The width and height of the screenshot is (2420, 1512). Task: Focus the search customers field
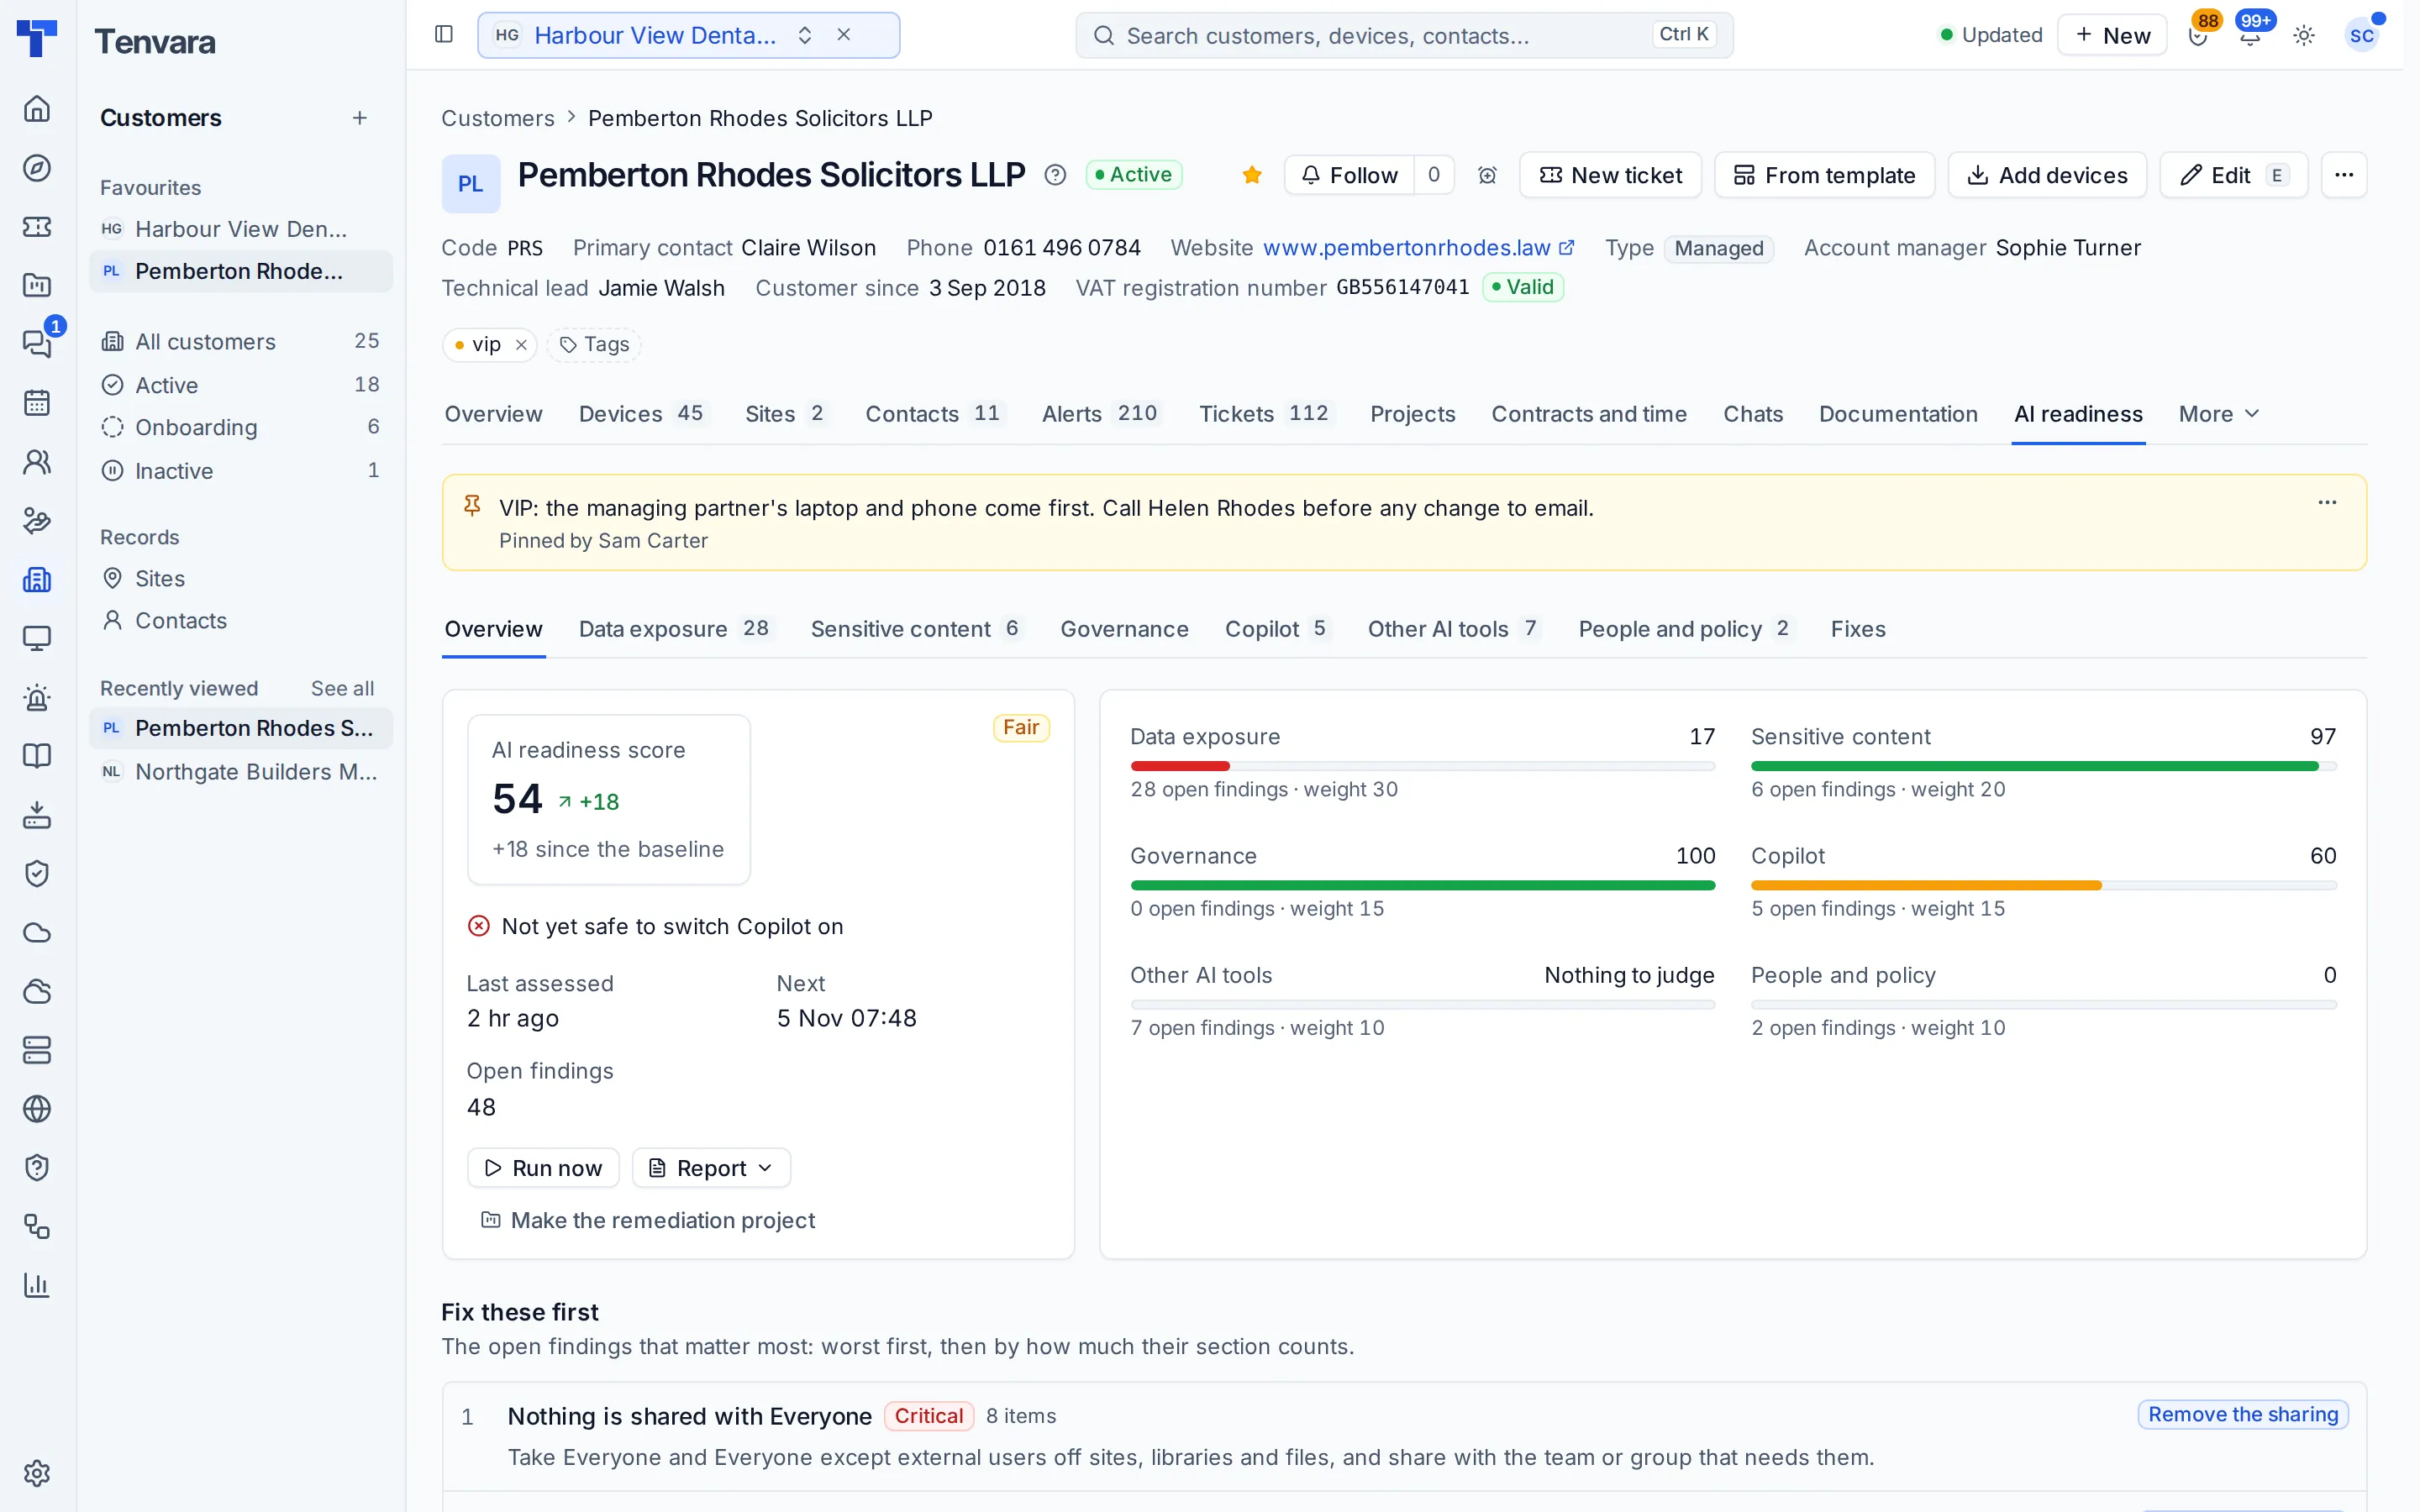click(x=1404, y=35)
